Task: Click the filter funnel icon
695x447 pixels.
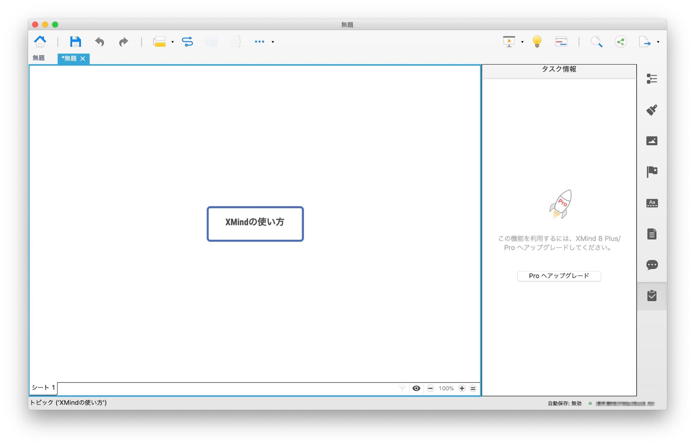Action: (x=402, y=388)
